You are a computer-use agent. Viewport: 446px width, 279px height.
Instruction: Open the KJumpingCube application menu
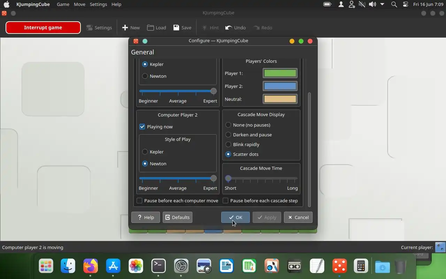pyautogui.click(x=33, y=4)
